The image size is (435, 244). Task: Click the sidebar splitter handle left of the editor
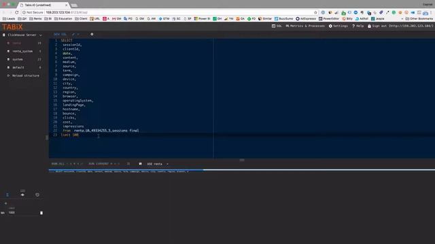47,138
